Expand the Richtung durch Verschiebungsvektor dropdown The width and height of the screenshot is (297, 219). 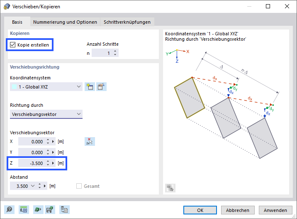(46, 114)
